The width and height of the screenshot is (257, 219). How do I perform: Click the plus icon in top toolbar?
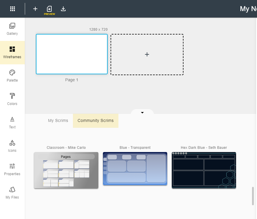[35, 9]
